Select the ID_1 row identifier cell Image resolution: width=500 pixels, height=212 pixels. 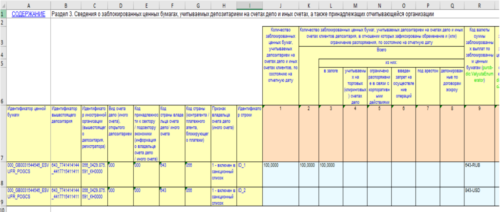[249, 166]
